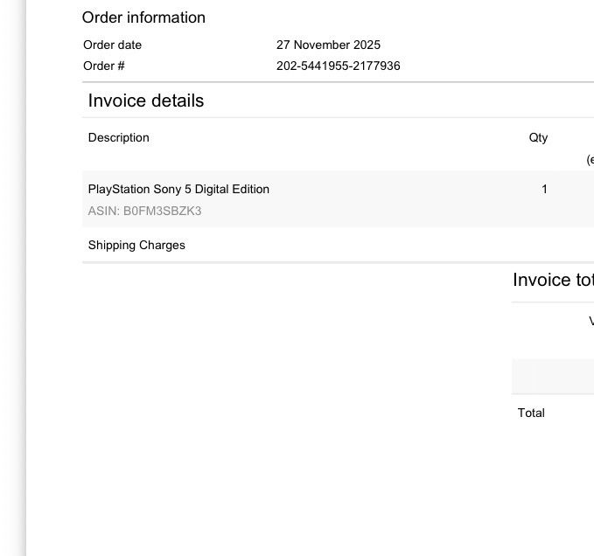The image size is (594, 556).
Task: Click the Shipping Charges row label
Action: coord(136,246)
